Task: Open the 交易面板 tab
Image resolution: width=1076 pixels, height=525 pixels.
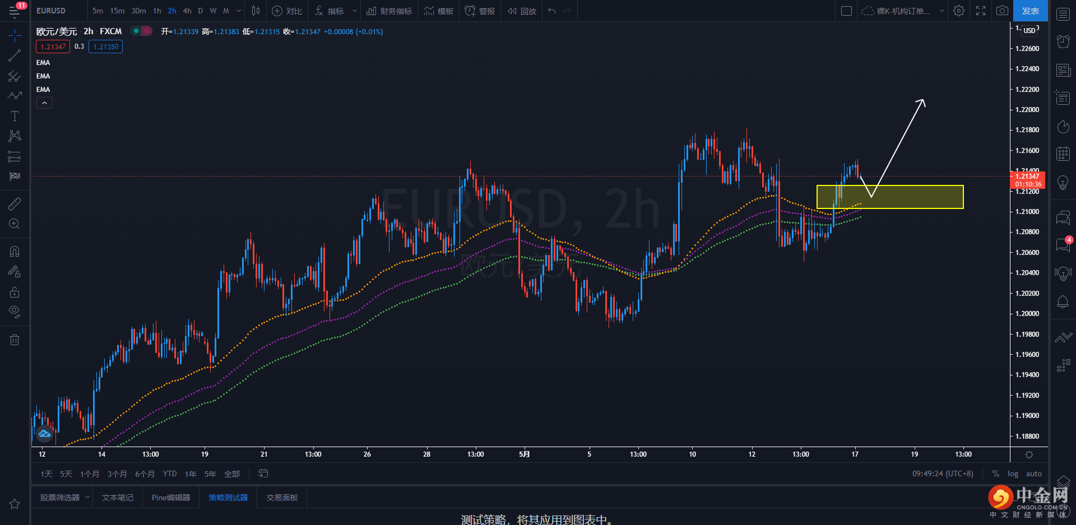Action: point(282,498)
